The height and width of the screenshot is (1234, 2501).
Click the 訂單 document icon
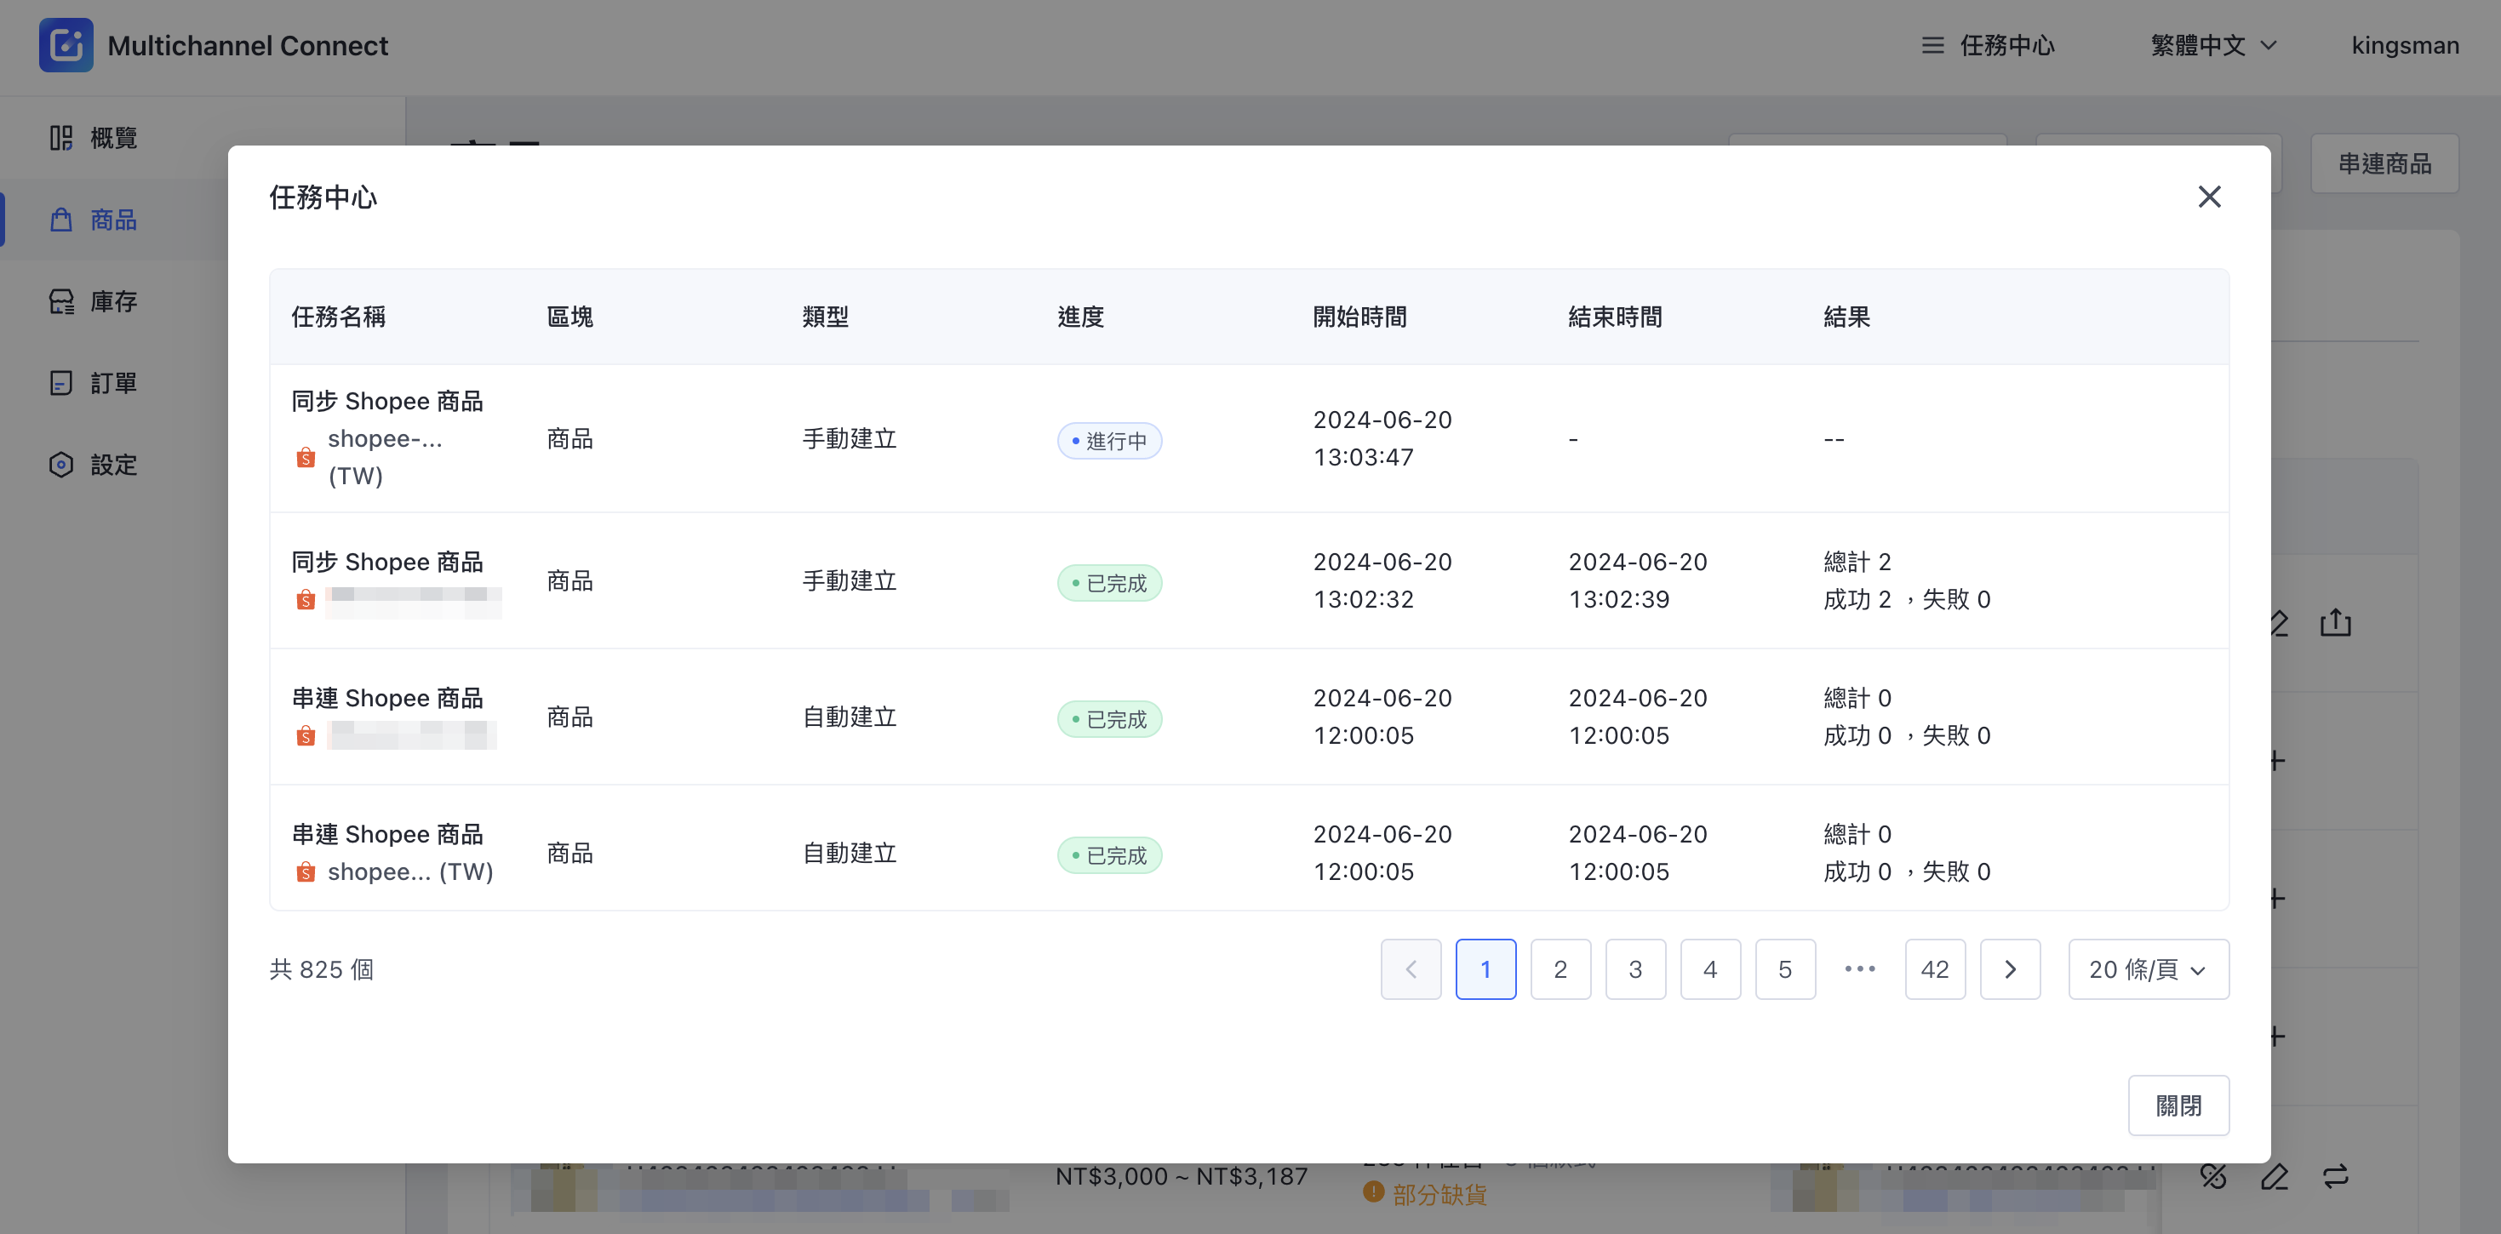(61, 382)
